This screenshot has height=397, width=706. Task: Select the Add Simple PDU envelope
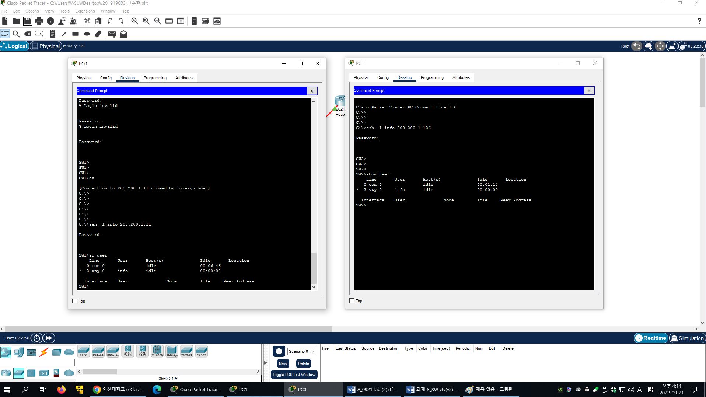(x=112, y=34)
